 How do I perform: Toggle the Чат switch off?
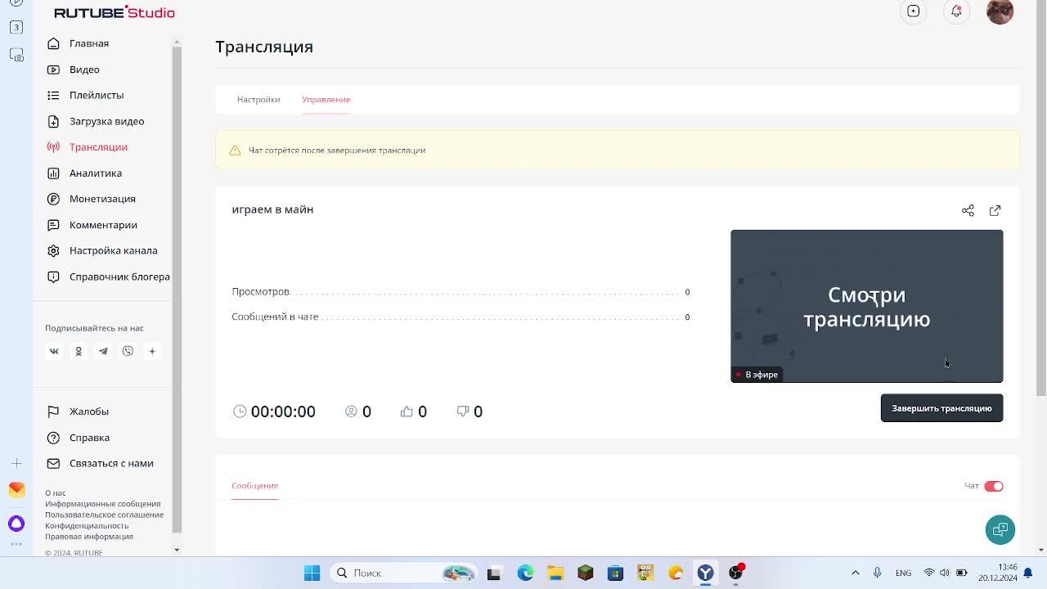pos(994,486)
